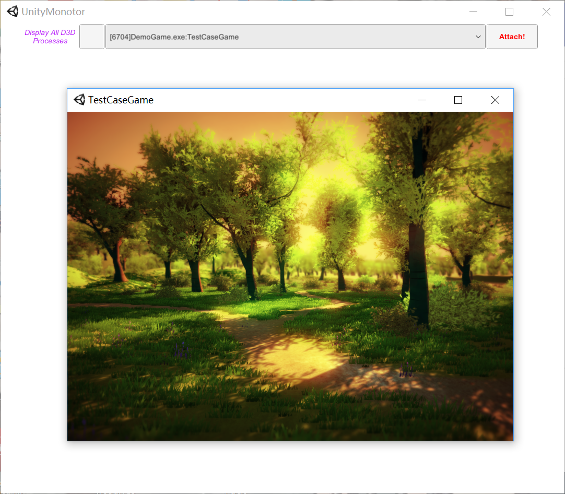This screenshot has width=565, height=494.
Task: Maximize the UnityMonotor window
Action: 509,11
